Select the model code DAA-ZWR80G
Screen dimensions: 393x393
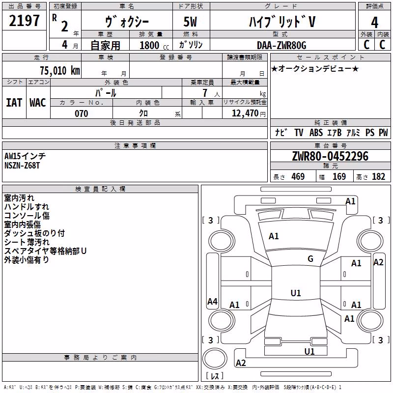pos(281,45)
